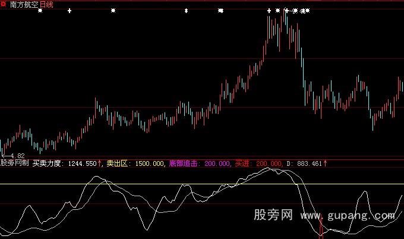The width and height of the screenshot is (404, 239).
Task: Click the red up arrow after 883.461
Action: (x=325, y=162)
